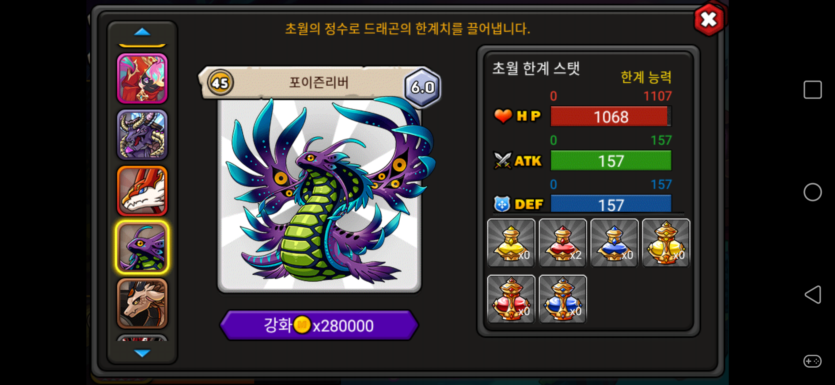Screen dimensions: 835x385
Task: Select the large red ornate potion
Action: pyautogui.click(x=511, y=299)
